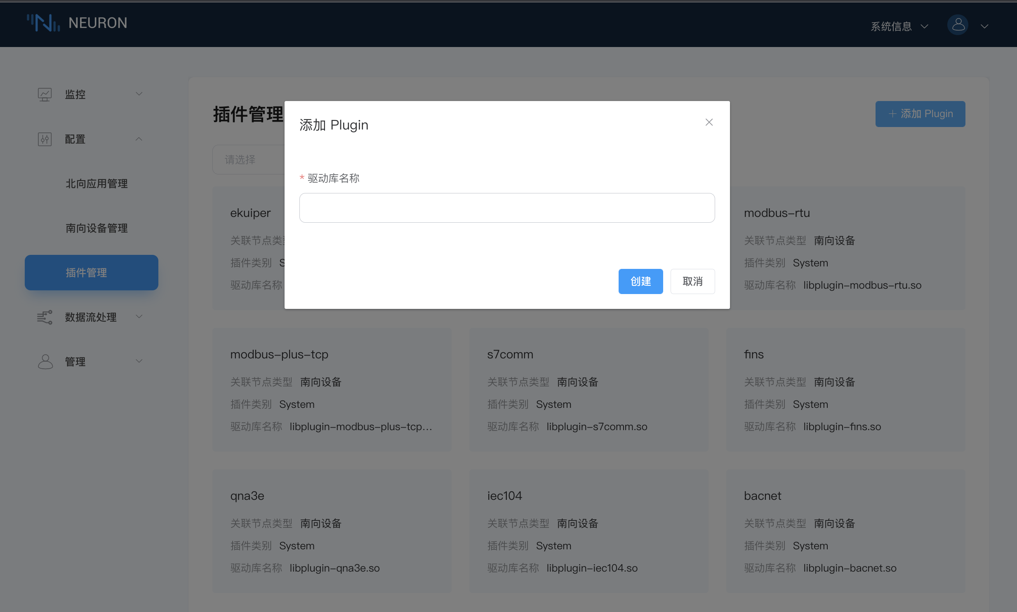Select the fins plugin card title
The height and width of the screenshot is (612, 1017).
pyautogui.click(x=753, y=354)
